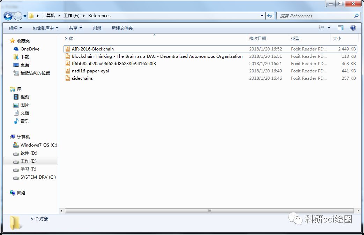Click date 2018/1/20 16:46 of sidechains
Viewport: 364px width, 235px height.
tap(266, 78)
